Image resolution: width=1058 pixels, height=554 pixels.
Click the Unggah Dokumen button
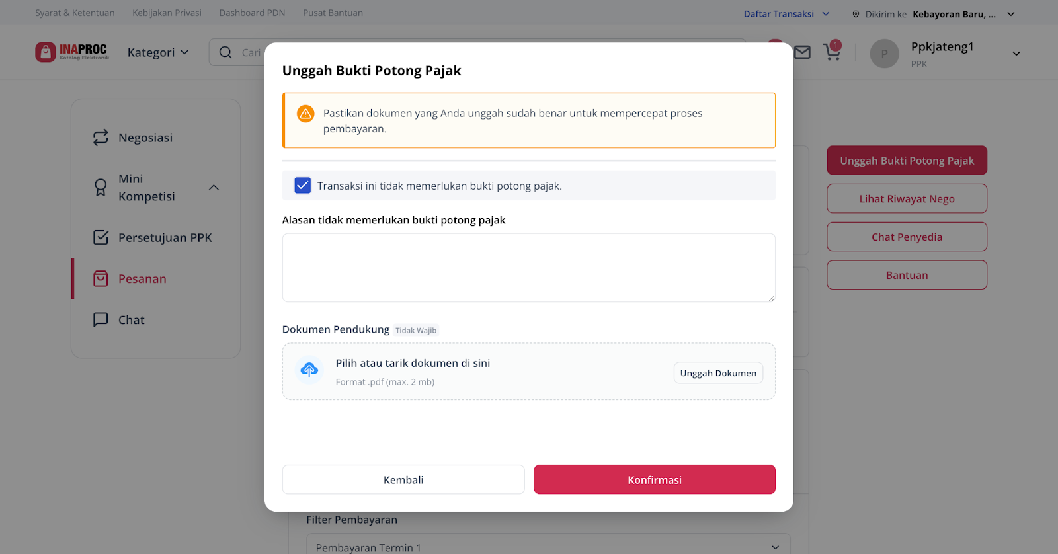pos(718,373)
